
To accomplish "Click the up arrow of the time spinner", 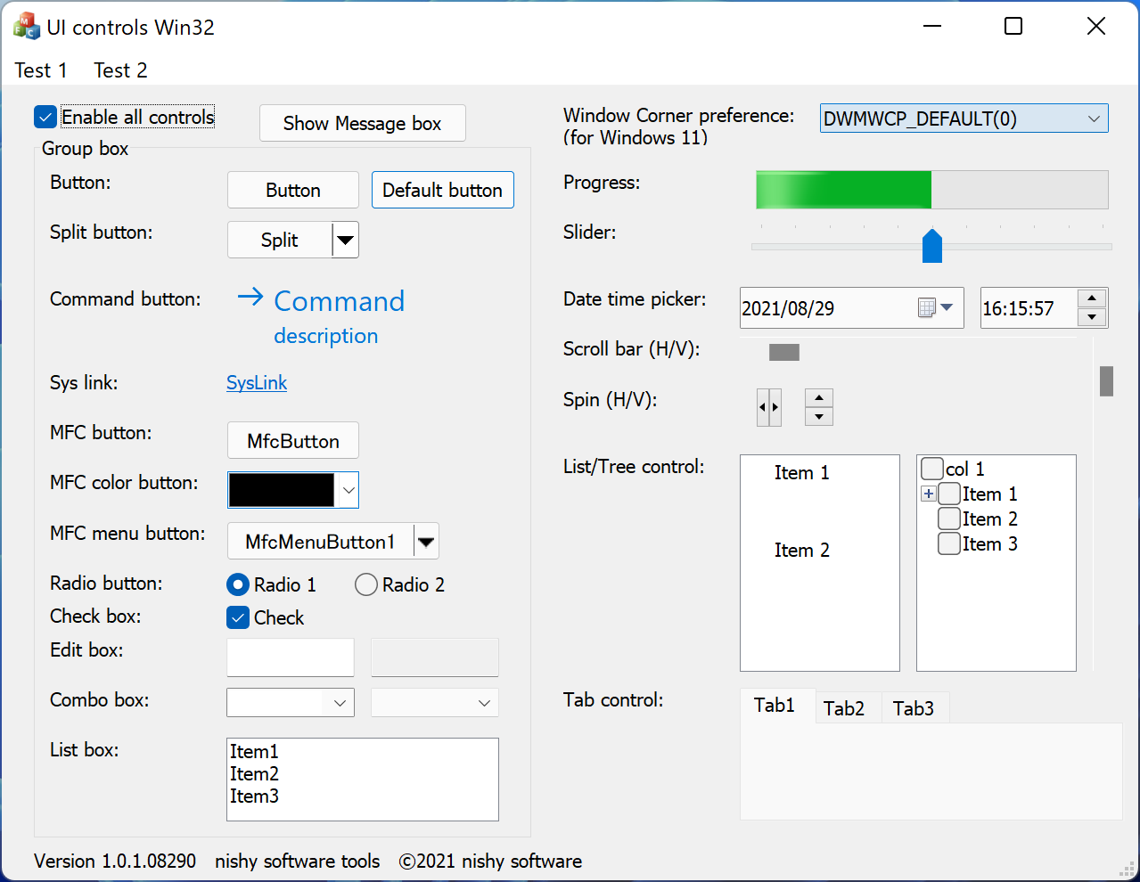I will click(1091, 300).
